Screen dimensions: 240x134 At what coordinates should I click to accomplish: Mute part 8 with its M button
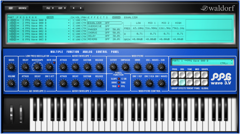pos(12,40)
